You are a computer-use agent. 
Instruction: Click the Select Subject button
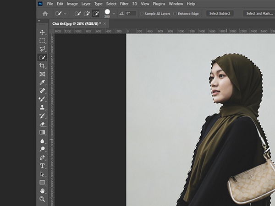tap(220, 13)
